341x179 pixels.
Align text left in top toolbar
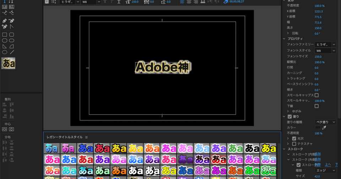coord(182,2)
